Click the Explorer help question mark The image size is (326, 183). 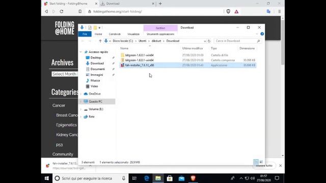[x=262, y=34]
